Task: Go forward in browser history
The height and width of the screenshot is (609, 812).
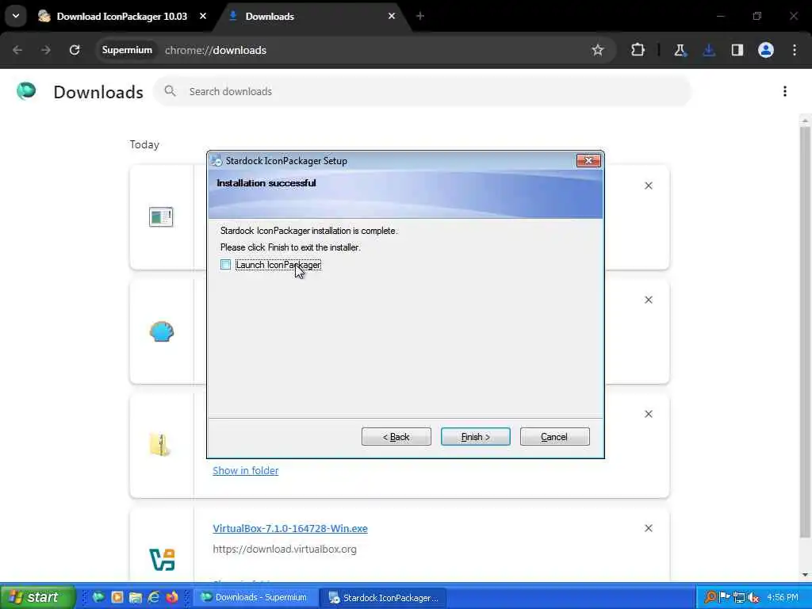Action: (46, 50)
